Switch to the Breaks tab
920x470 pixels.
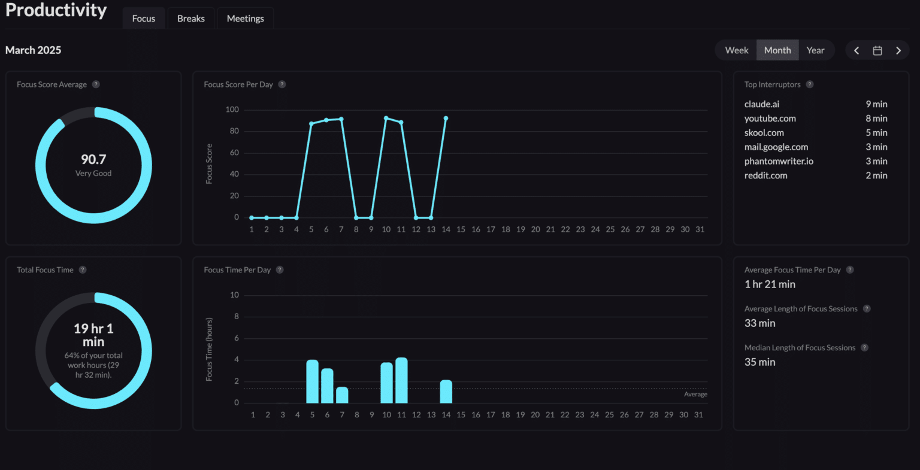(191, 19)
